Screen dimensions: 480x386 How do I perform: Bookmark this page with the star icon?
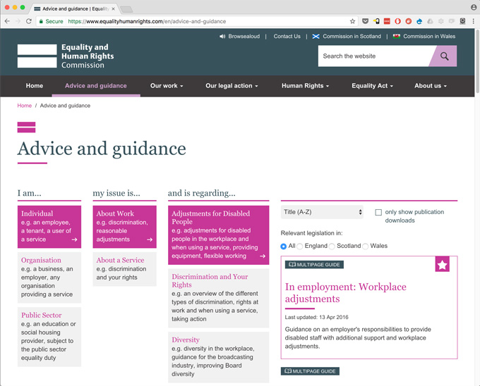353,21
